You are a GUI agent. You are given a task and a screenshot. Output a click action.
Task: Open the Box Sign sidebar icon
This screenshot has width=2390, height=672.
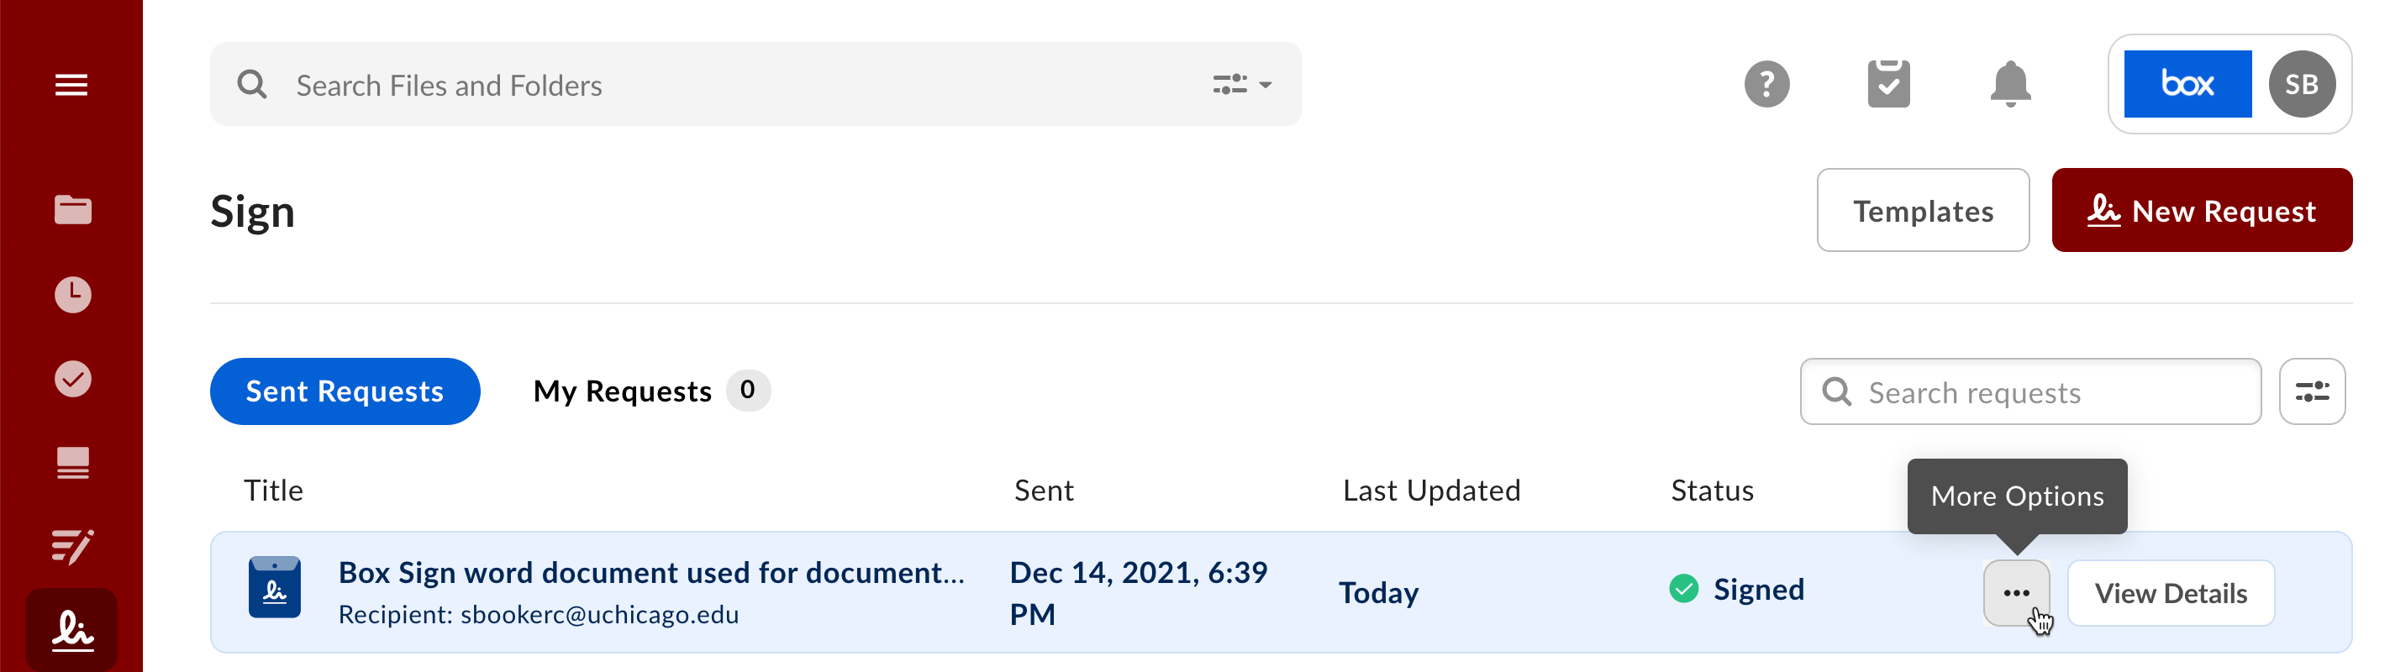[71, 631]
